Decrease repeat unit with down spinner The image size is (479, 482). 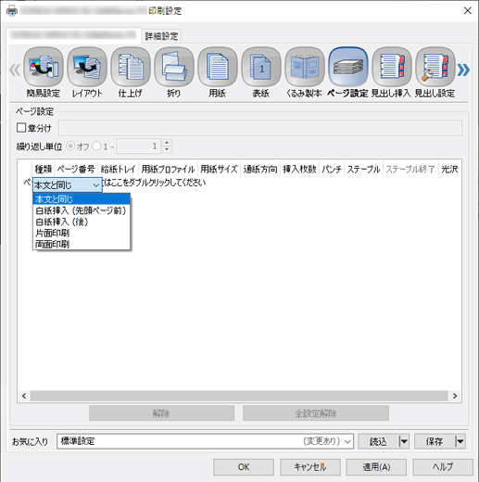[167, 149]
